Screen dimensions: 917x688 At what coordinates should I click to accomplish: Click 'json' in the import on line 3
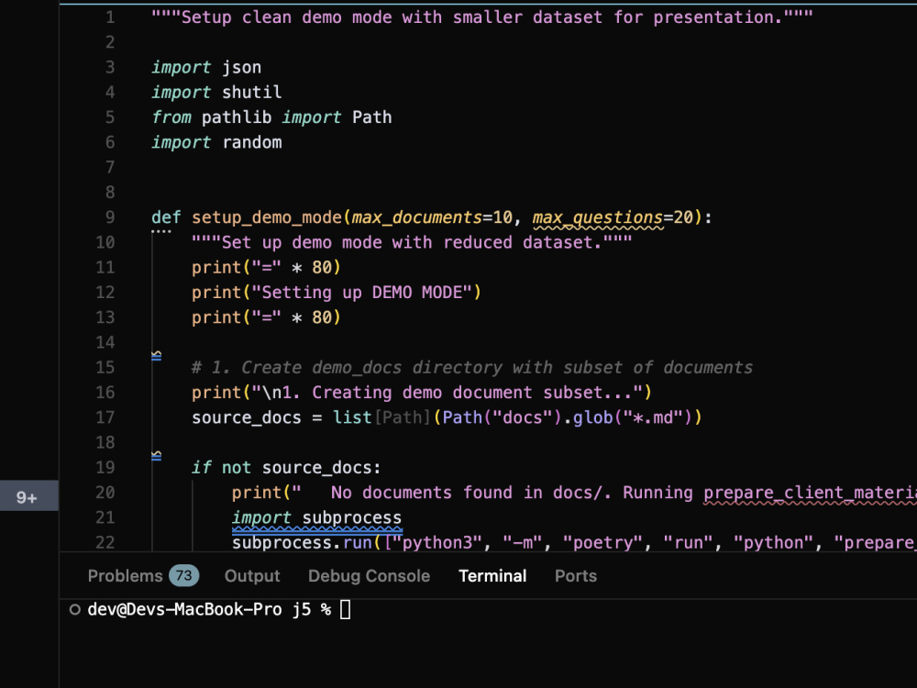[x=241, y=67]
